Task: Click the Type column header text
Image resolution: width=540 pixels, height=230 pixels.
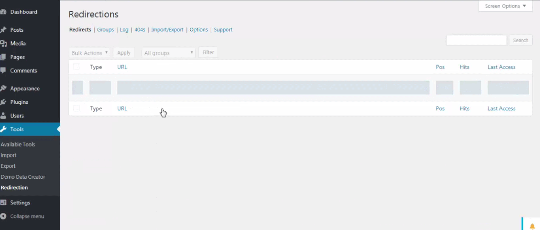Action: 96,67
